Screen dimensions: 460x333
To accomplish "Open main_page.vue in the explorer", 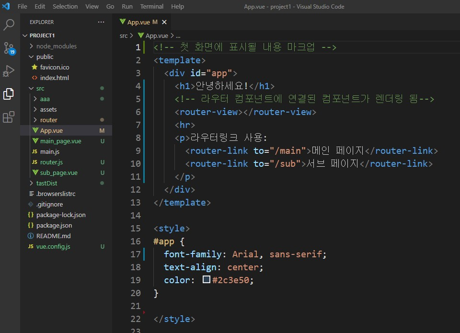I will pos(60,141).
